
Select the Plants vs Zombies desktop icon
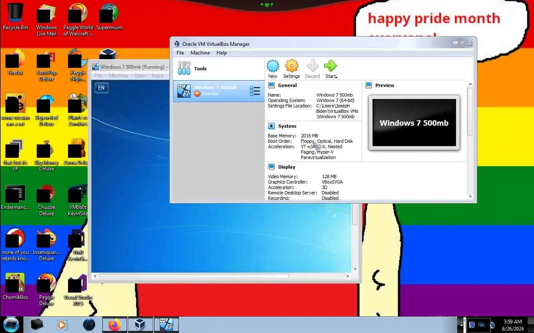click(78, 109)
